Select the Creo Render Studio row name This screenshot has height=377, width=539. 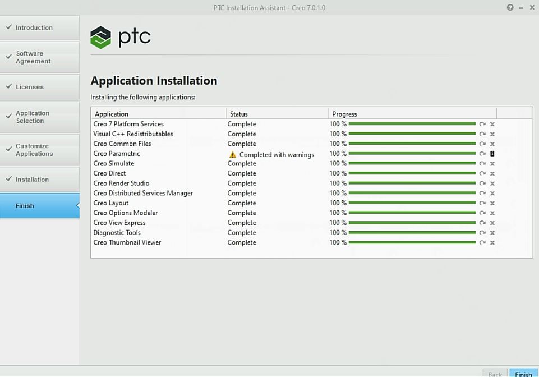click(121, 183)
